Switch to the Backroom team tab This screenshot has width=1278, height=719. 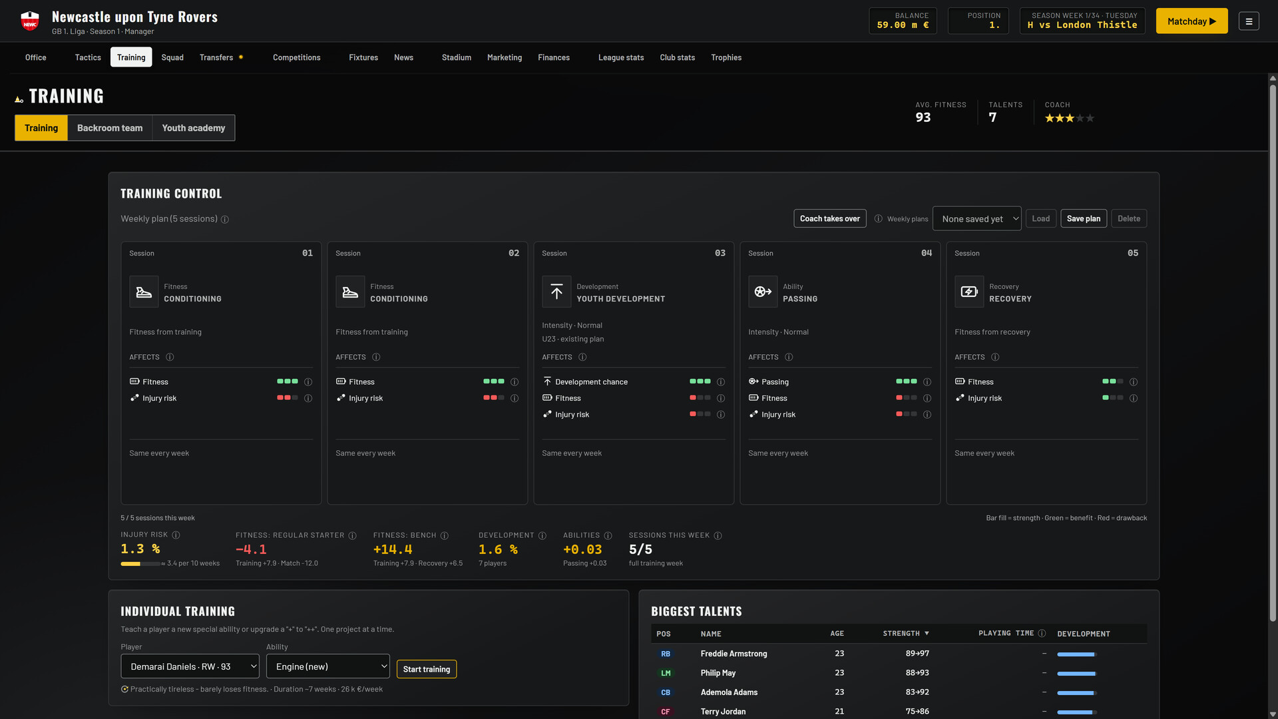pos(110,128)
